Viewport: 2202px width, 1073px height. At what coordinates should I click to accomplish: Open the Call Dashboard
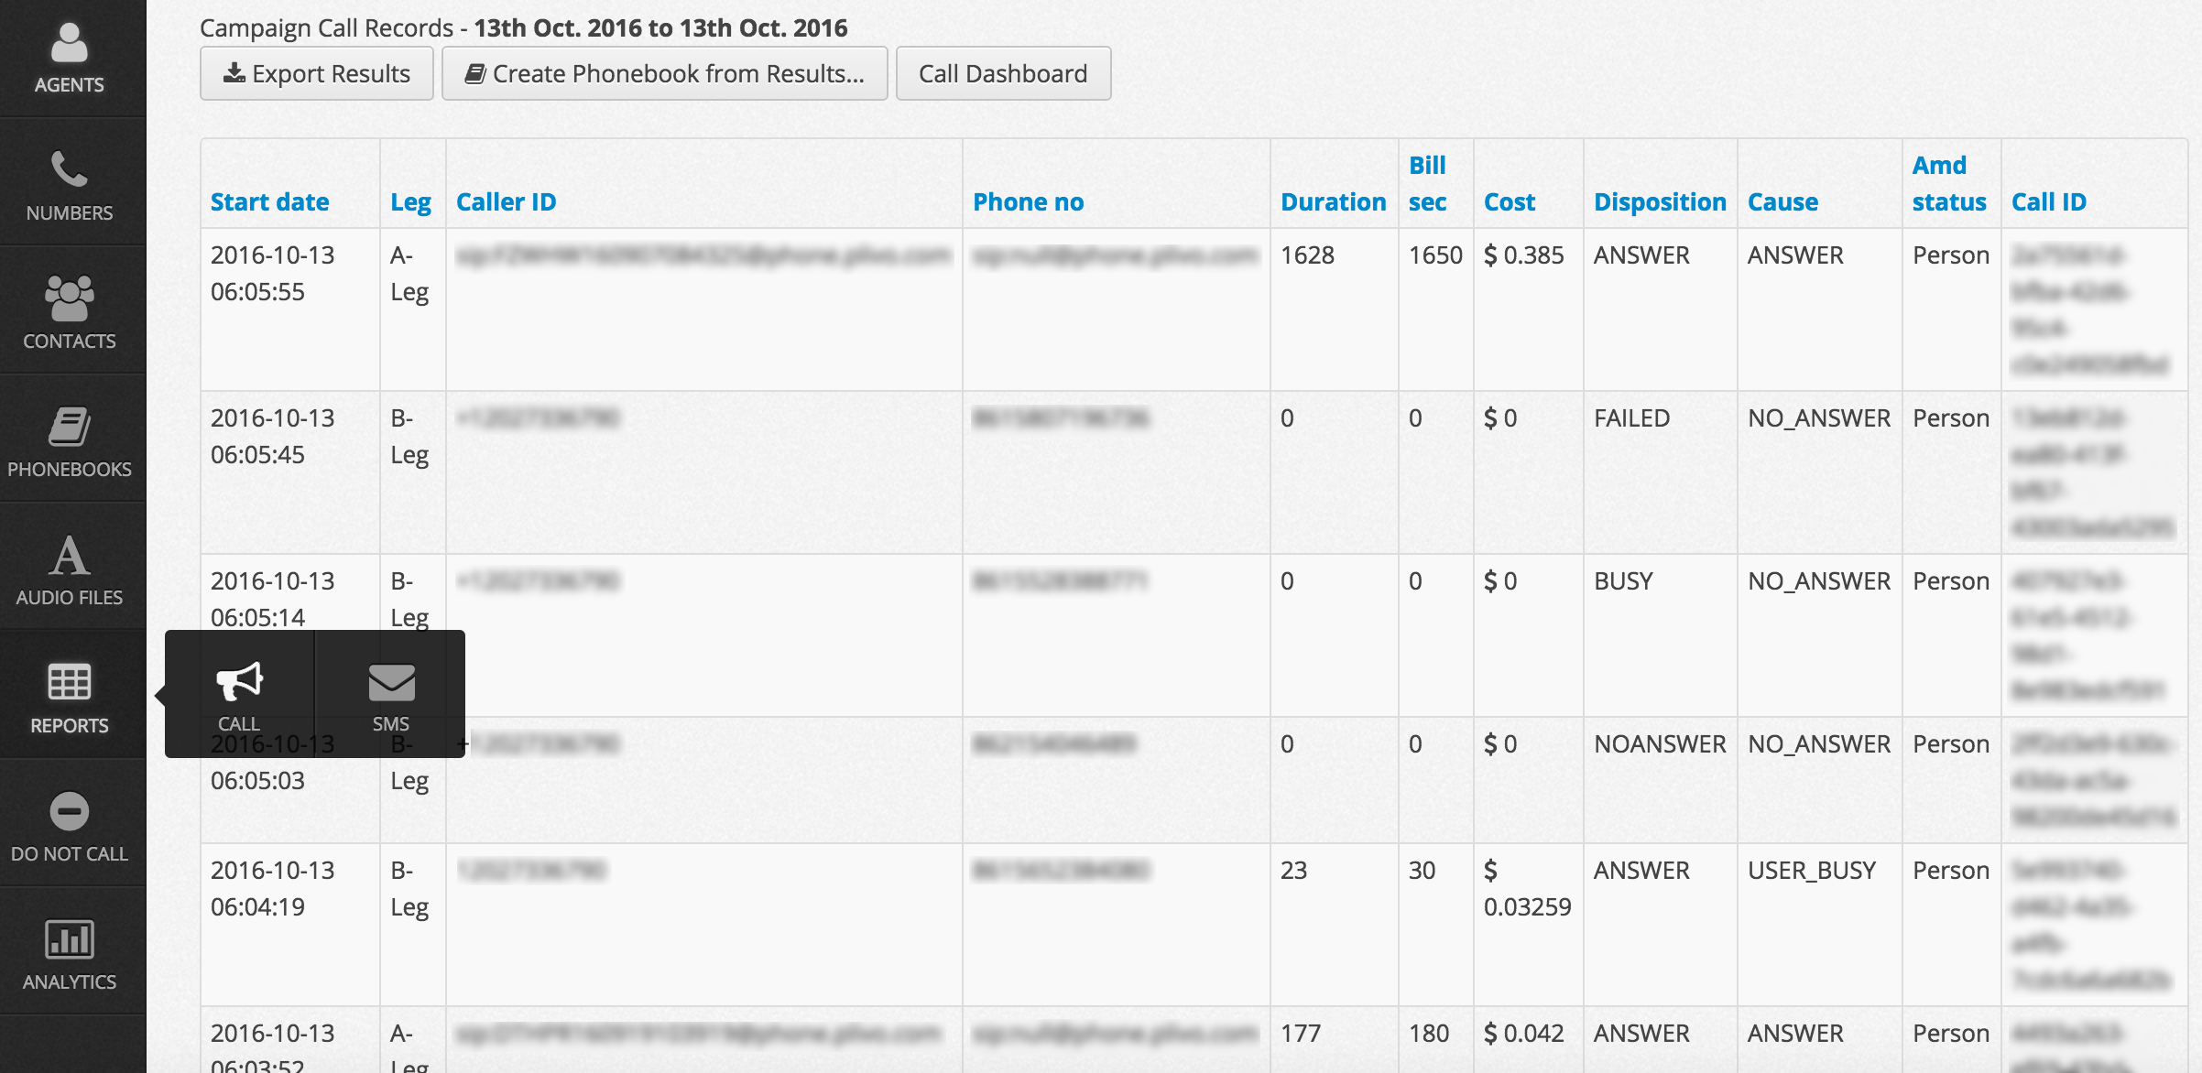point(1004,73)
